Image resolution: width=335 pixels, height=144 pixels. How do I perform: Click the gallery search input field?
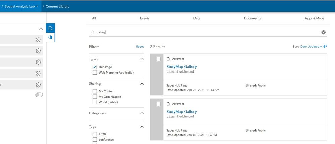point(201,32)
